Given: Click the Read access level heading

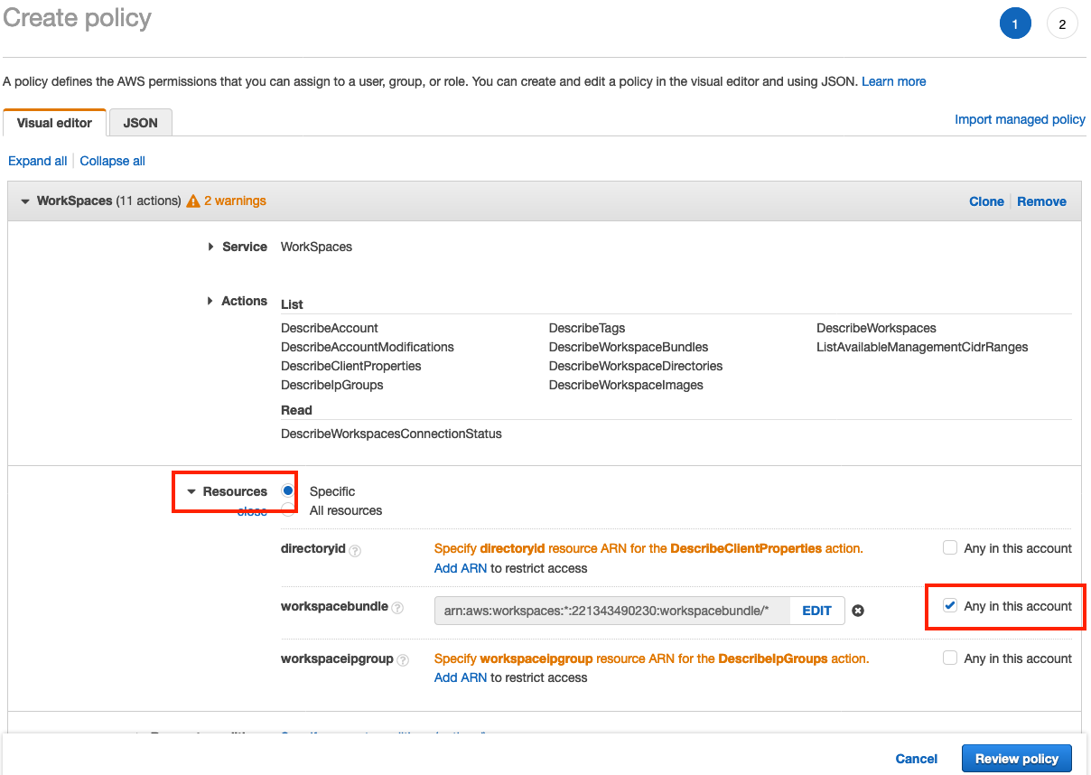Looking at the screenshot, I should click(x=296, y=410).
